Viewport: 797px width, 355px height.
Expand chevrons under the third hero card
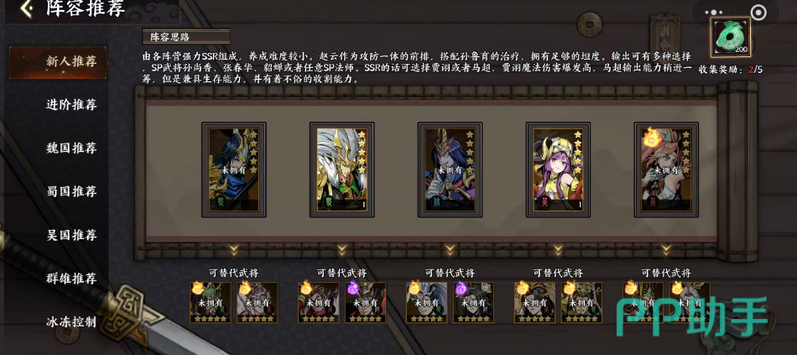(x=450, y=250)
